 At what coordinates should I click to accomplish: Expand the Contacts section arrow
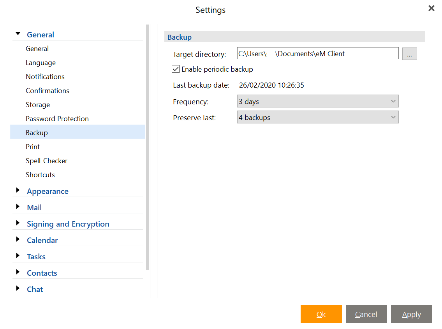[18, 272]
